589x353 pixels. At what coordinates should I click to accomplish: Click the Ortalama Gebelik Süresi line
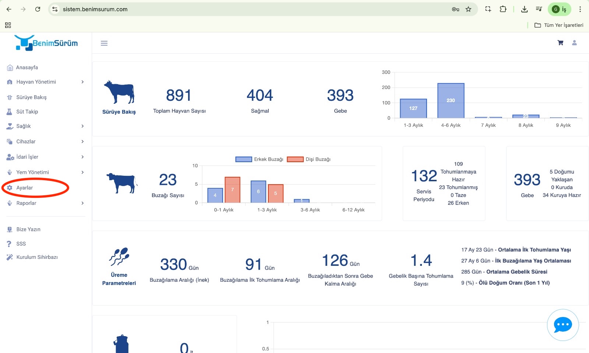[x=504, y=272]
